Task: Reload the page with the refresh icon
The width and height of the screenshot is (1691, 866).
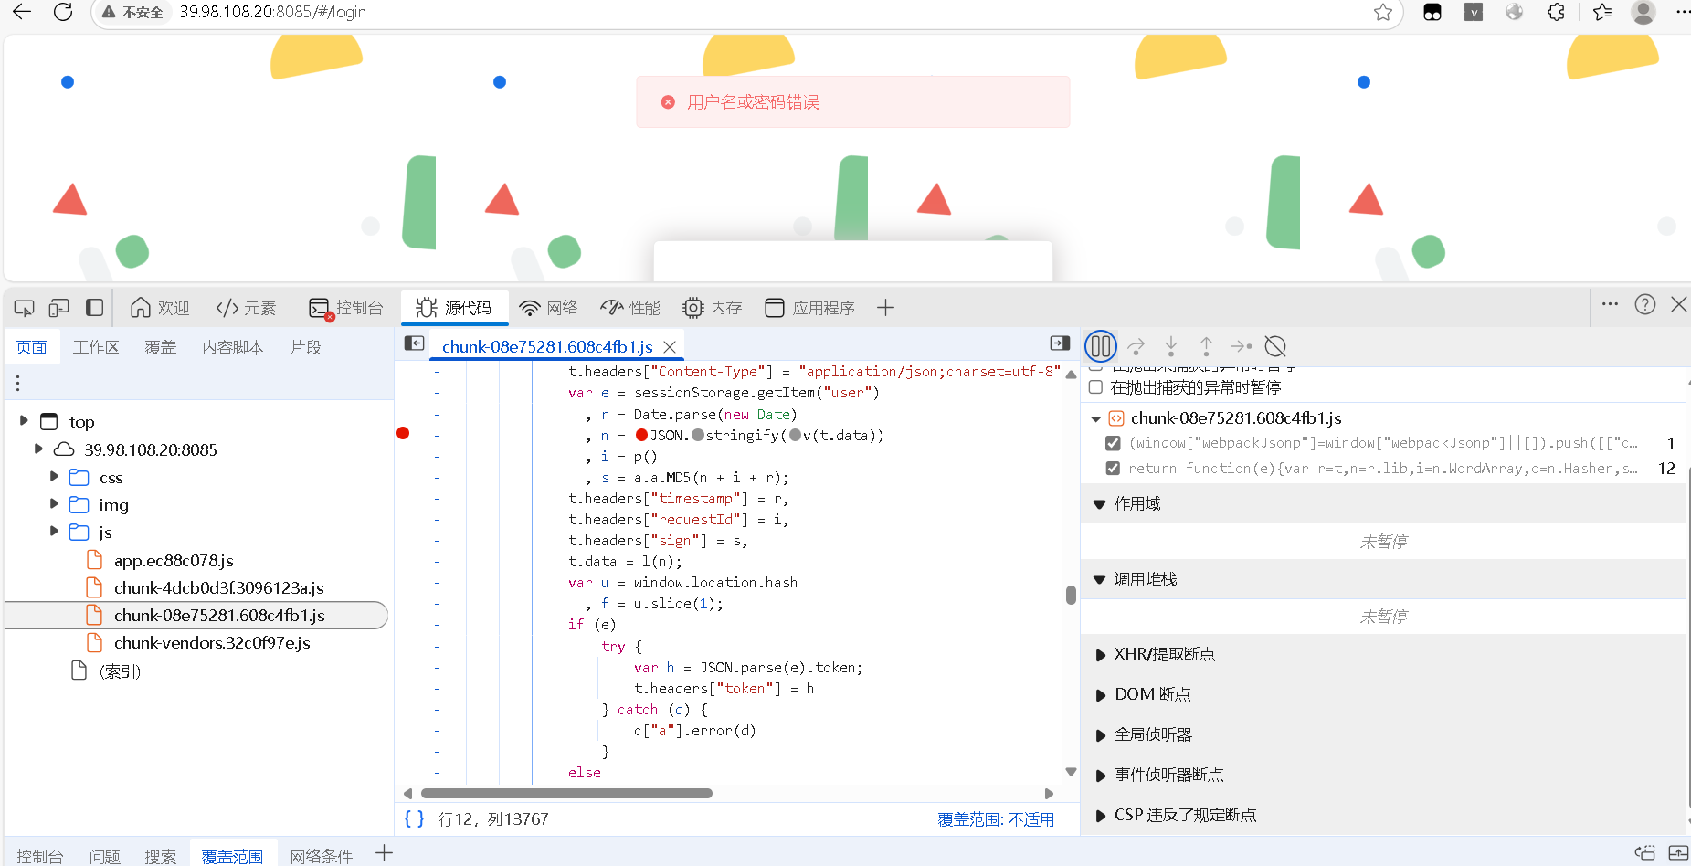Action: pyautogui.click(x=63, y=12)
